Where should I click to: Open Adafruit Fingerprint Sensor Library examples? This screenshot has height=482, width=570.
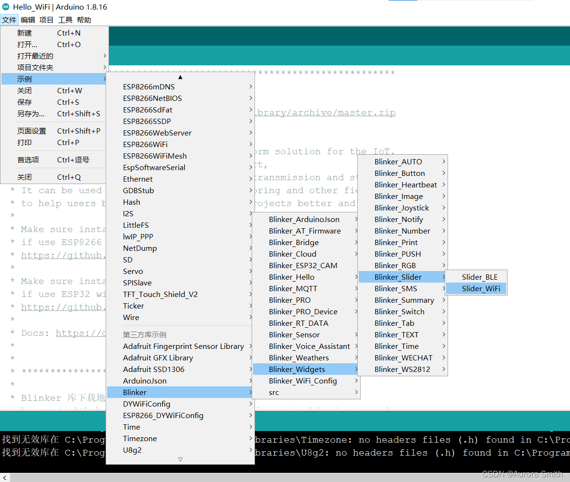(x=180, y=346)
